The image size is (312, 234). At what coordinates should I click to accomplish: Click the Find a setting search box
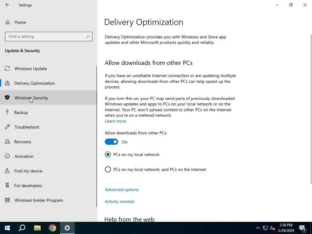coord(49,37)
